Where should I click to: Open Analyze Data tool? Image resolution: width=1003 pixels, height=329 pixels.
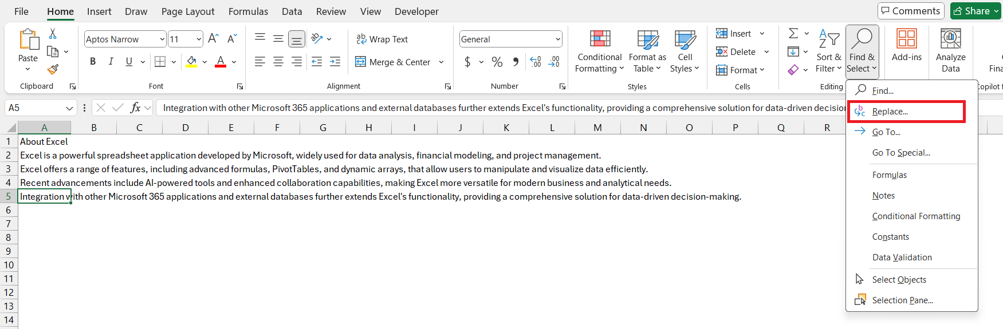(951, 50)
